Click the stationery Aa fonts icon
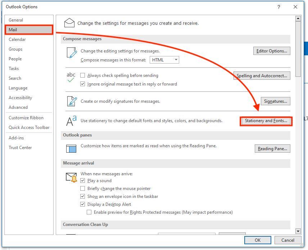The image size is (308, 250). [x=71, y=121]
